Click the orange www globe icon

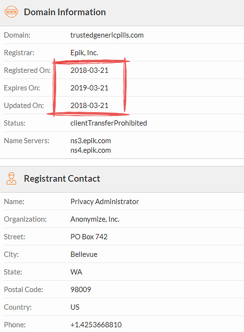coord(11,12)
